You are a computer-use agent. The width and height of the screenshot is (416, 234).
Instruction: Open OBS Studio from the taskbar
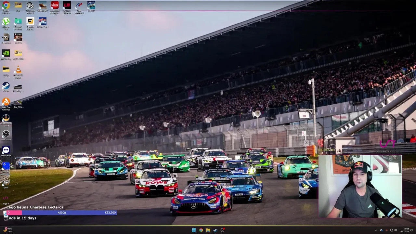coord(222,230)
